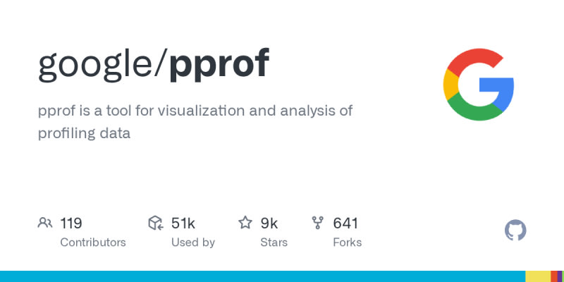The width and height of the screenshot is (564, 282).
Task: Select the 9k stars count
Action: click(x=269, y=223)
